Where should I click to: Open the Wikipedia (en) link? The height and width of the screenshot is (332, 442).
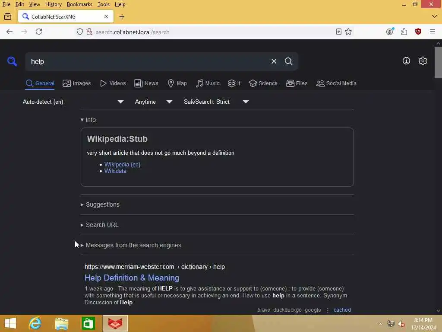click(122, 164)
